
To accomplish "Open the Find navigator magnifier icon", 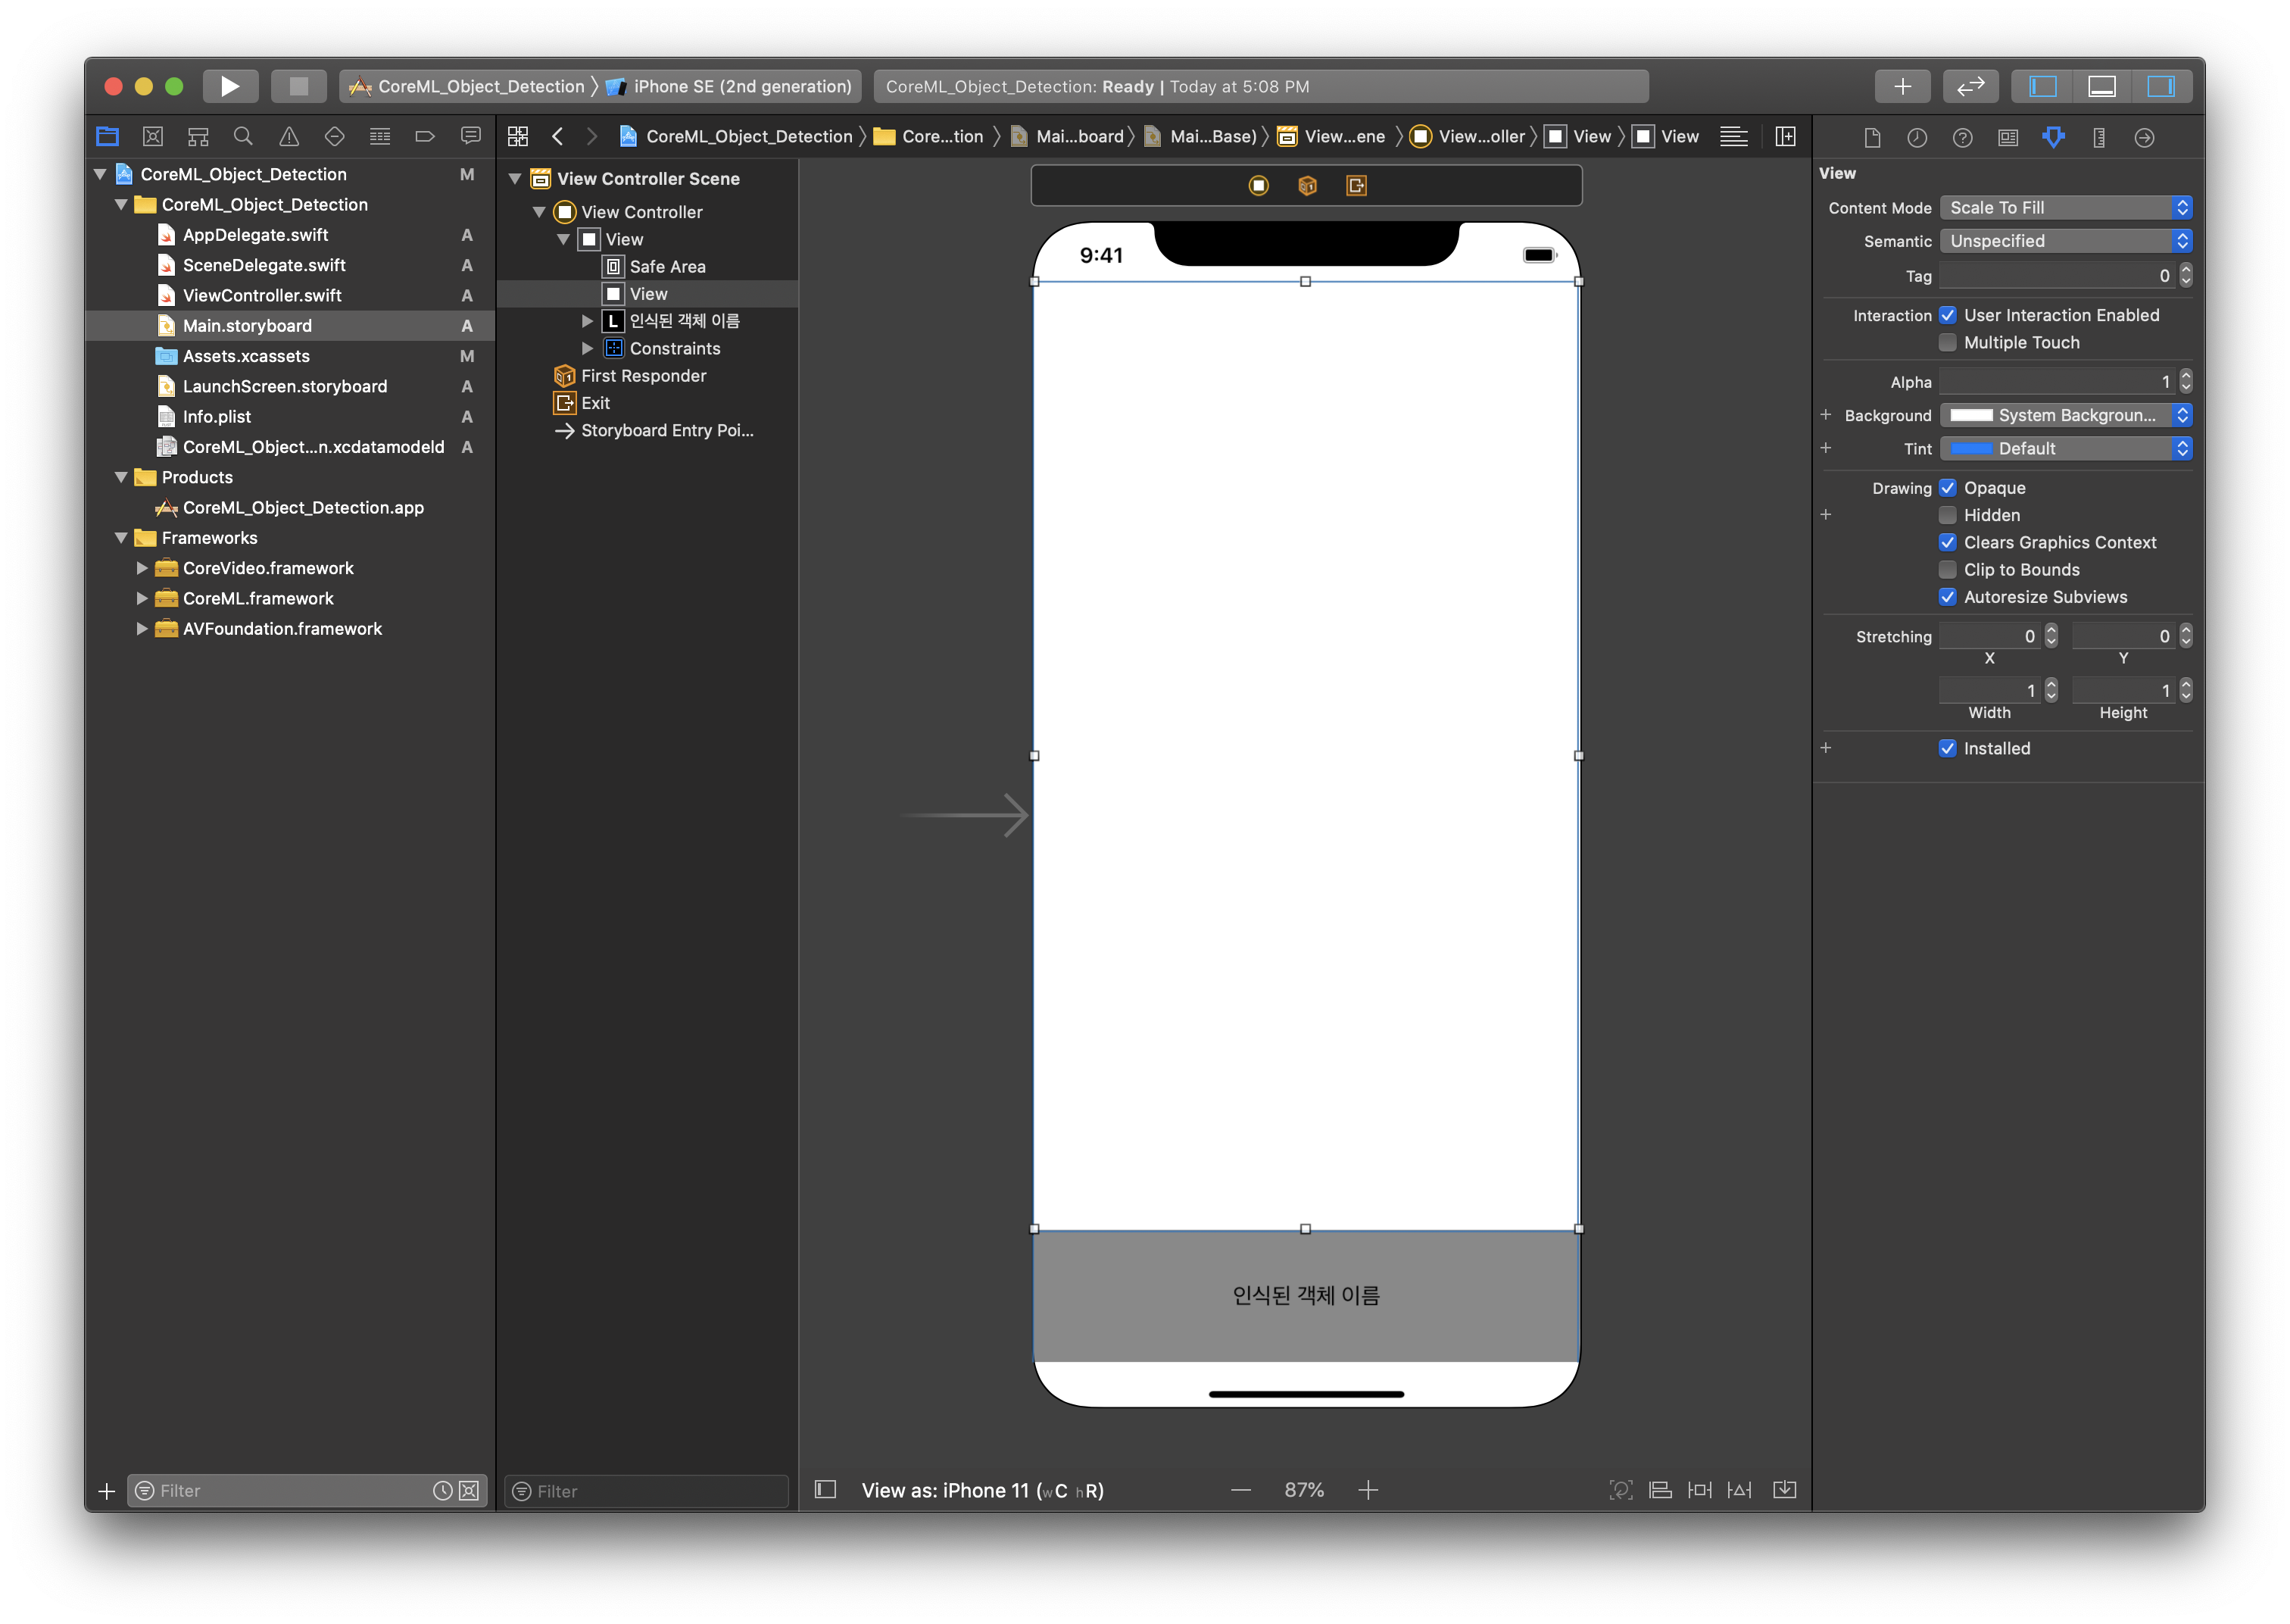I will [x=243, y=136].
